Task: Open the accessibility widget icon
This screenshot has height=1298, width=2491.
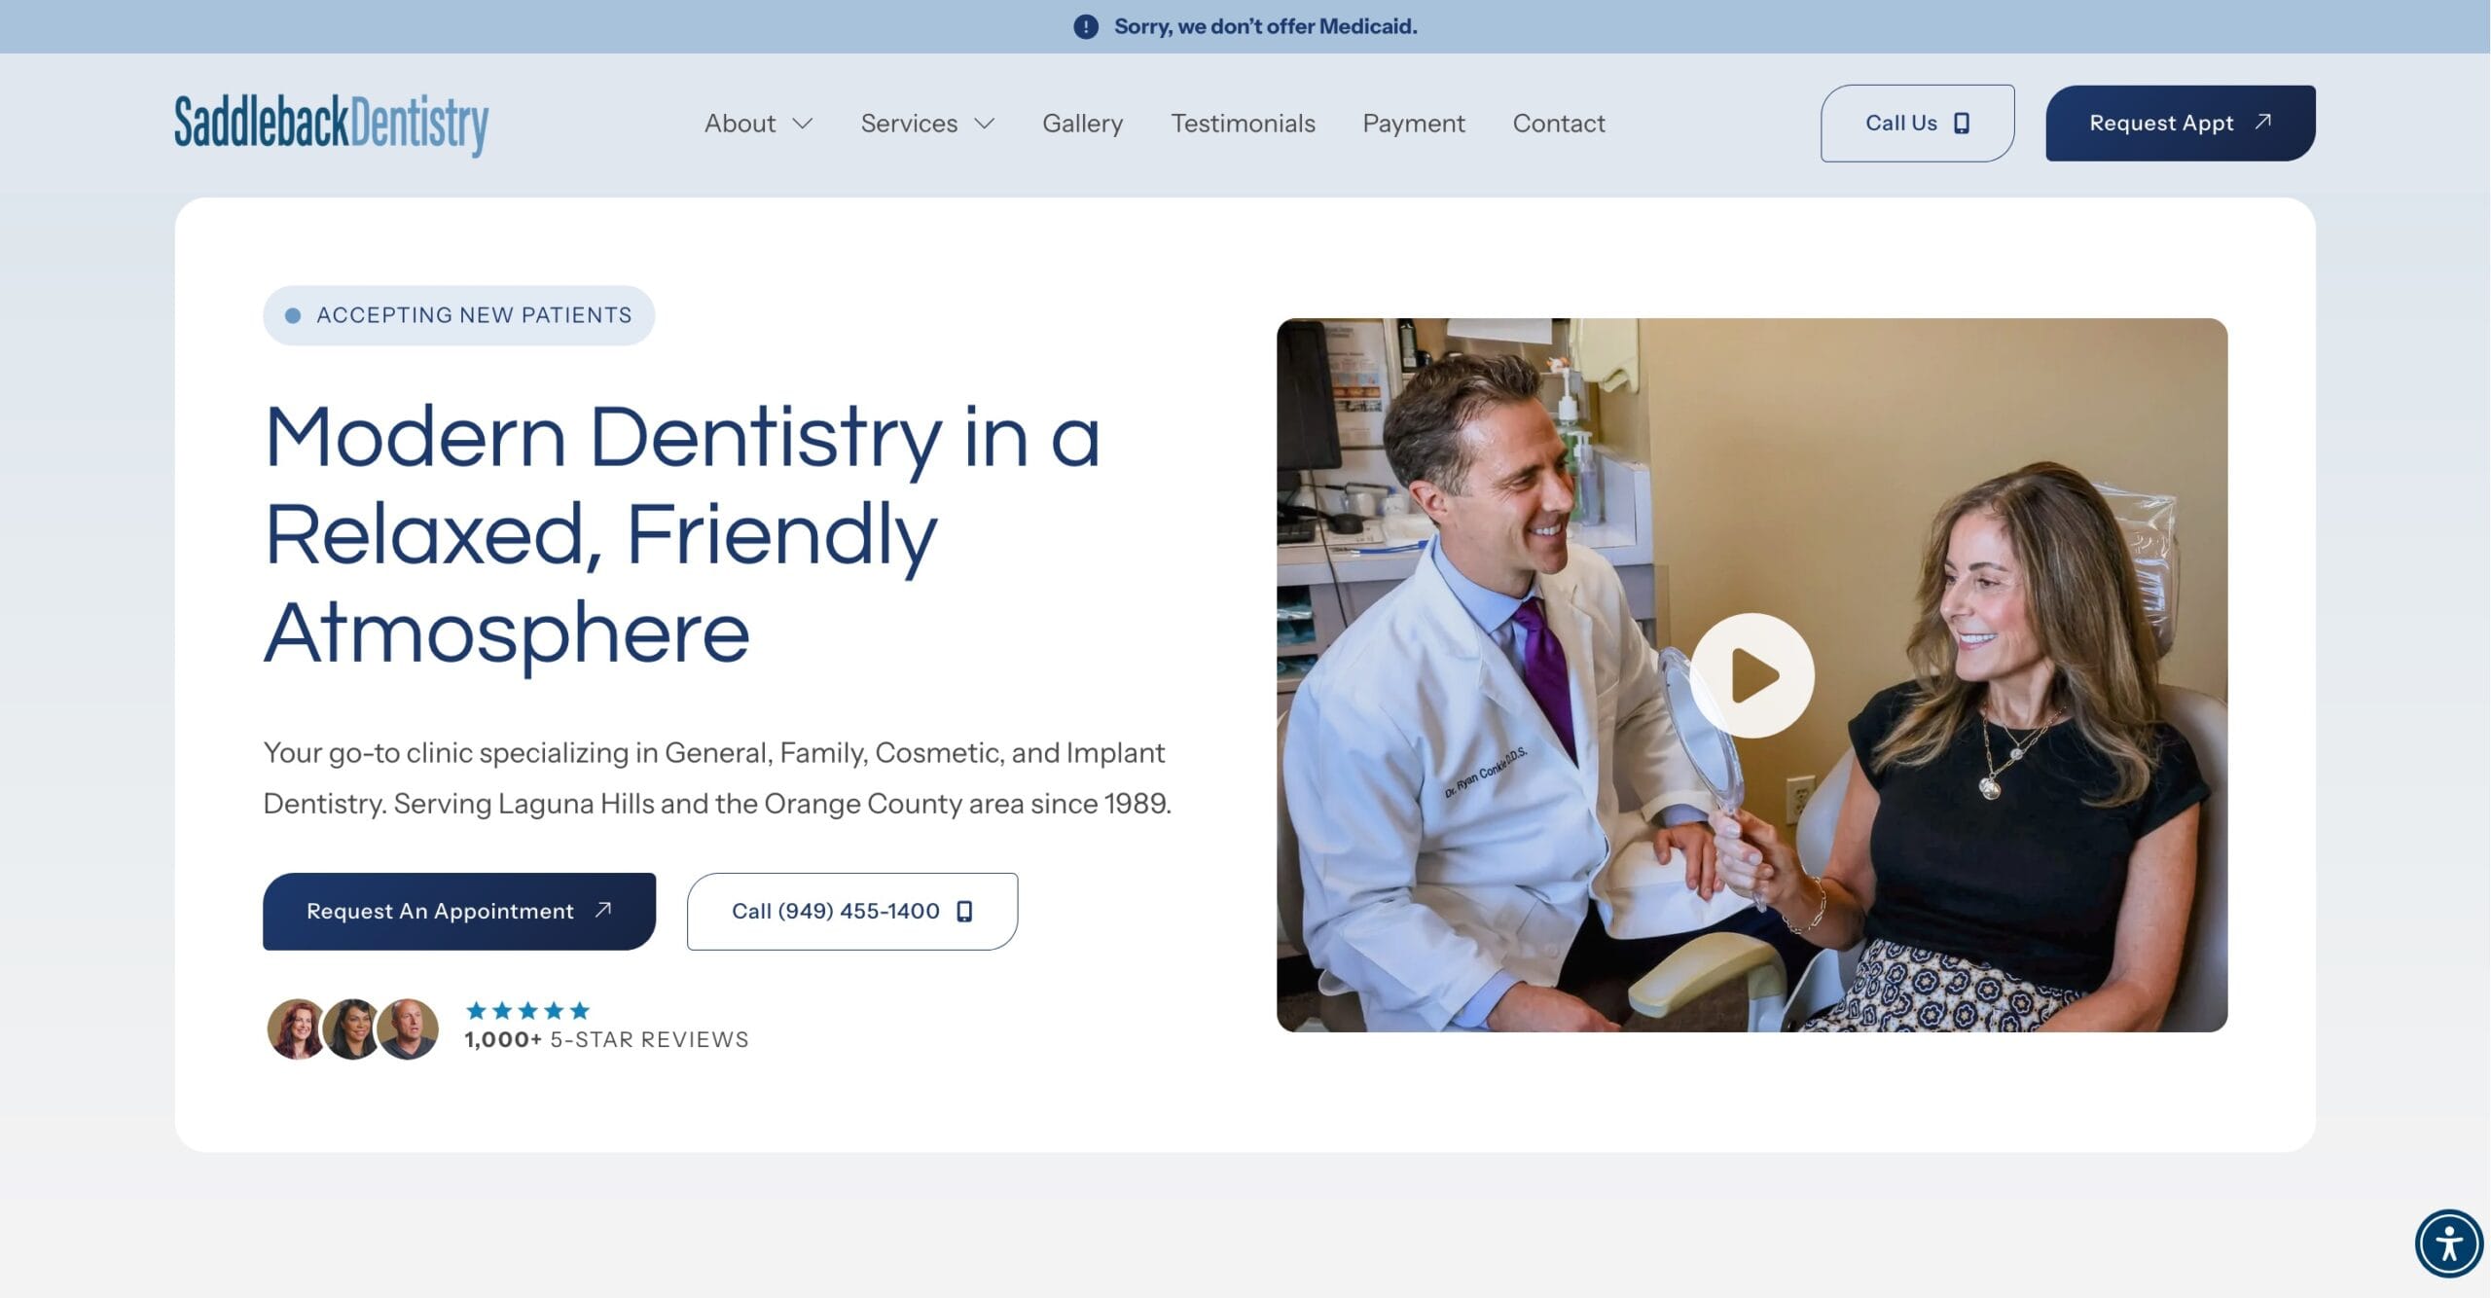Action: pos(2448,1243)
